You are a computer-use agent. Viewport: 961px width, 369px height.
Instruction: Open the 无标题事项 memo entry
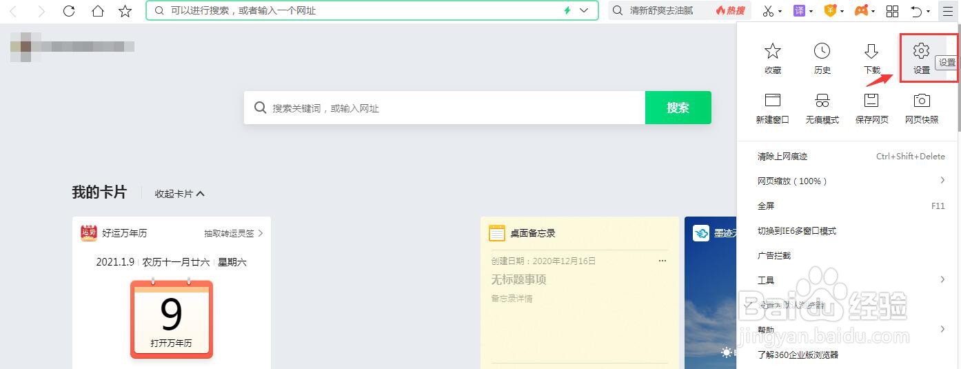click(x=518, y=279)
